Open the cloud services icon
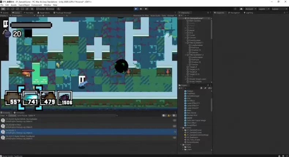The height and width of the screenshot is (157, 289). 241,9
